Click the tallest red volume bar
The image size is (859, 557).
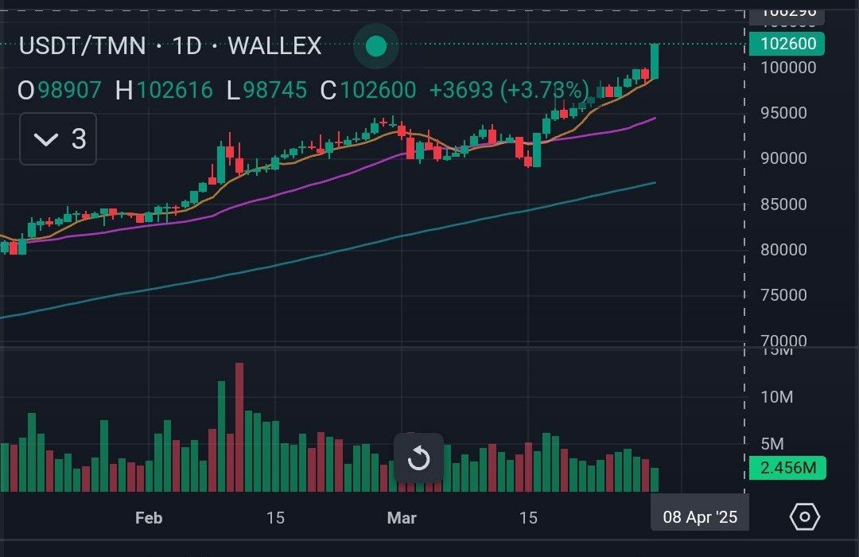(239, 427)
